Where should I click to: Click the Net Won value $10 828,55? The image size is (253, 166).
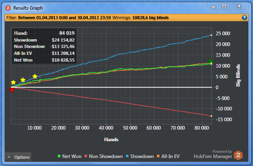(x=63, y=60)
